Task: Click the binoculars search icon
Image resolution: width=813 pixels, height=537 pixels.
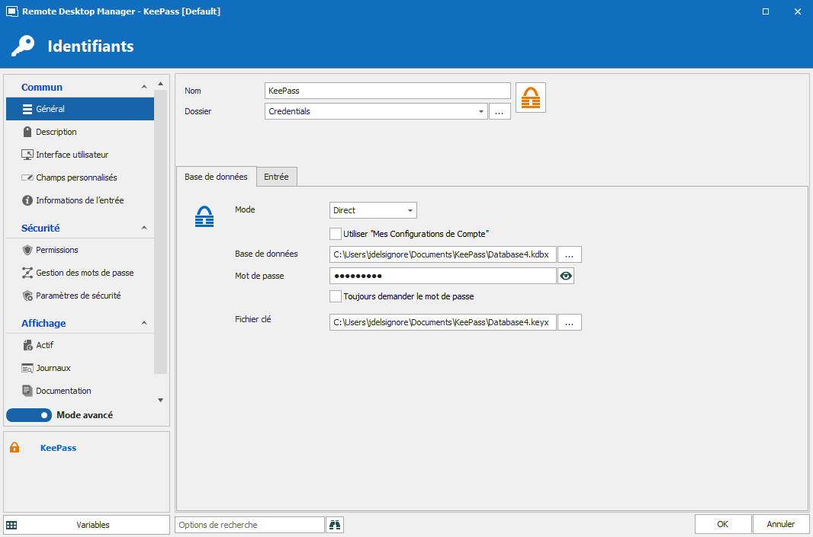Action: (x=335, y=524)
